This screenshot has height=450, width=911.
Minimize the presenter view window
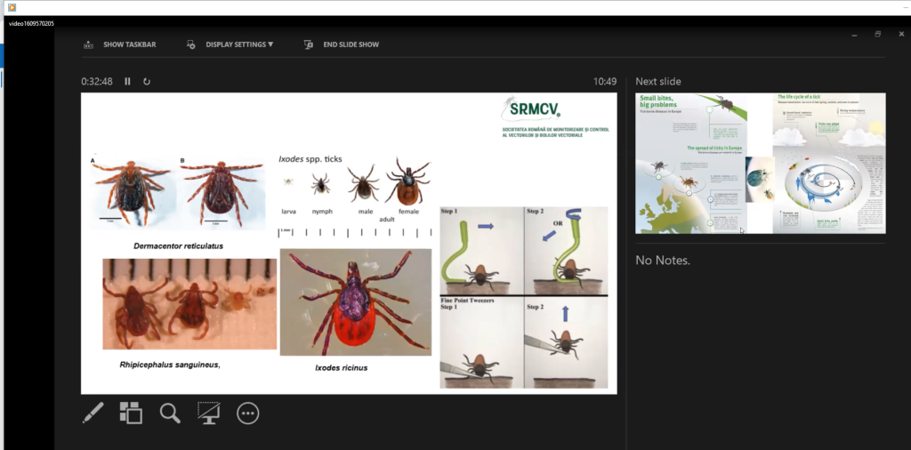coord(854,34)
